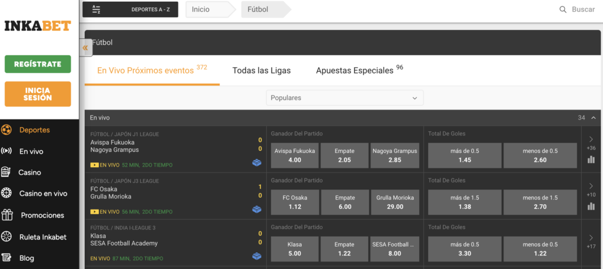Click the En vivo broadcast icon
The width and height of the screenshot is (603, 269).
pos(6,151)
